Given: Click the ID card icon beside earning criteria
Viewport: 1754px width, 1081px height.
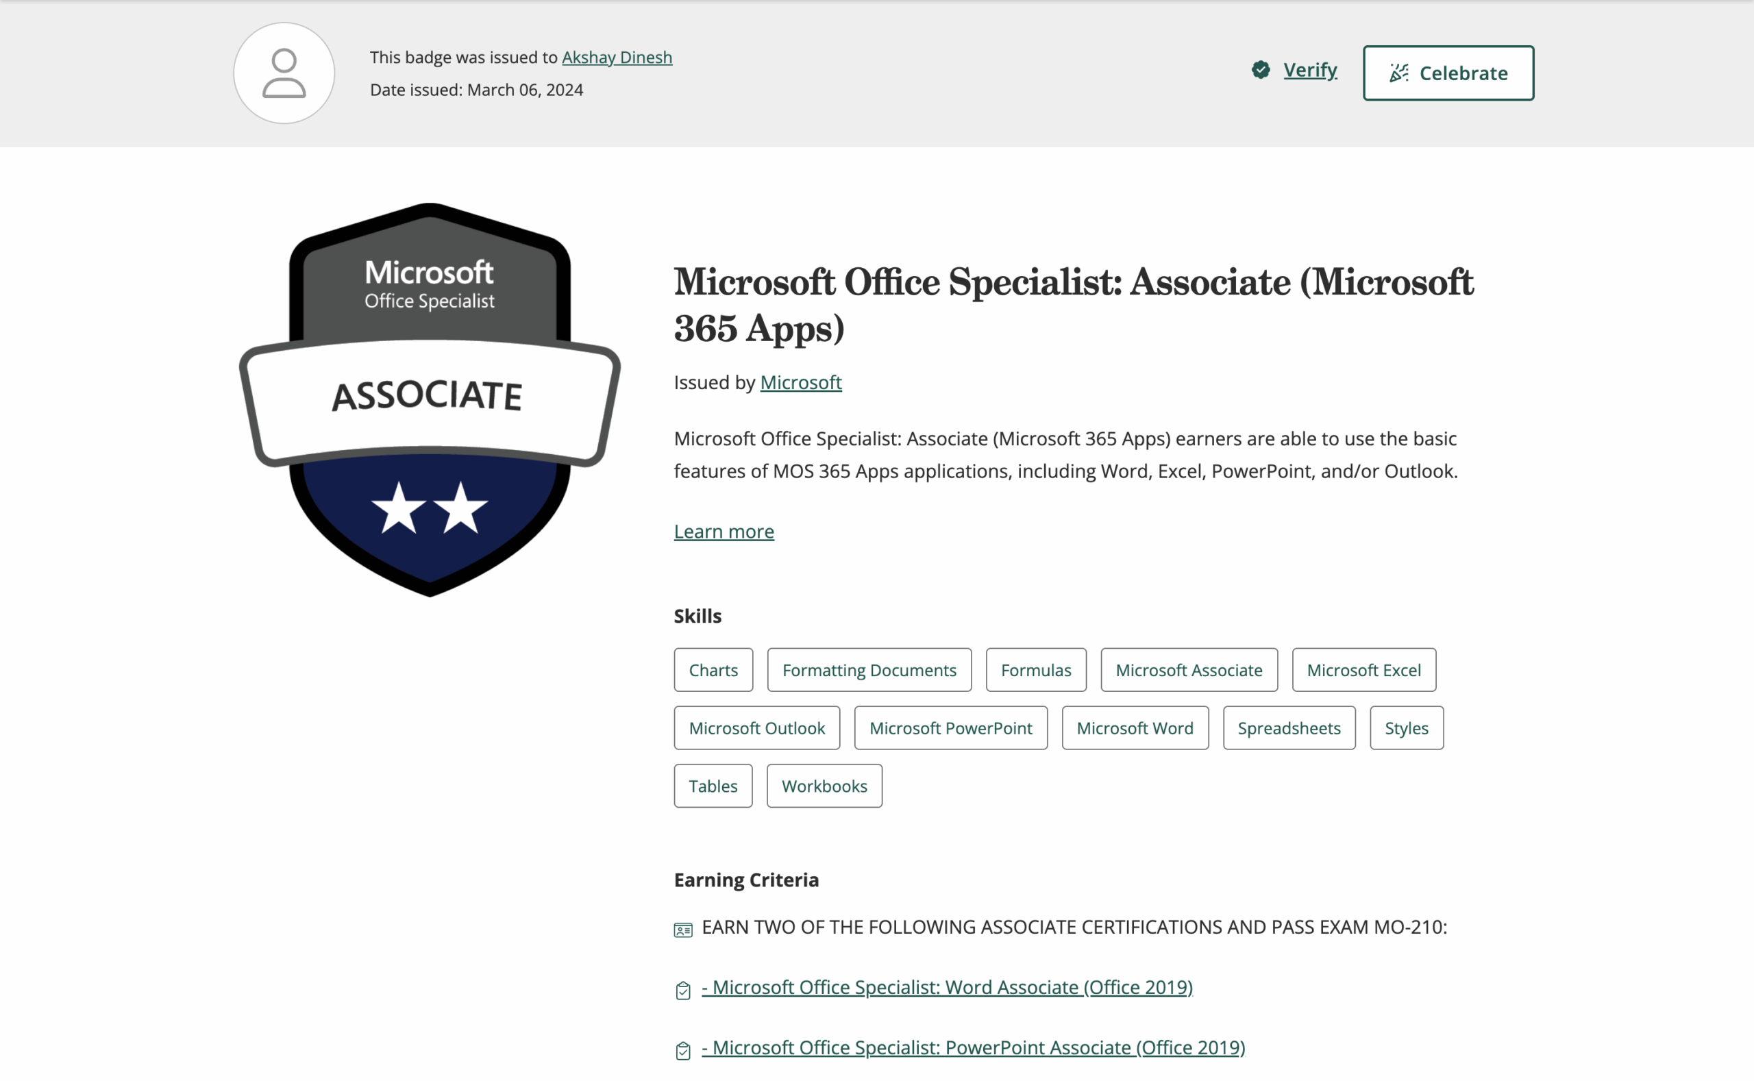Looking at the screenshot, I should [x=683, y=930].
